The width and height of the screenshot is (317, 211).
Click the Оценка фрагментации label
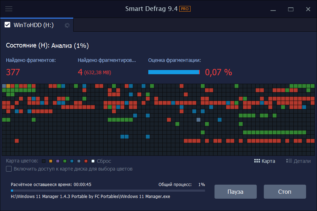[x=174, y=60]
